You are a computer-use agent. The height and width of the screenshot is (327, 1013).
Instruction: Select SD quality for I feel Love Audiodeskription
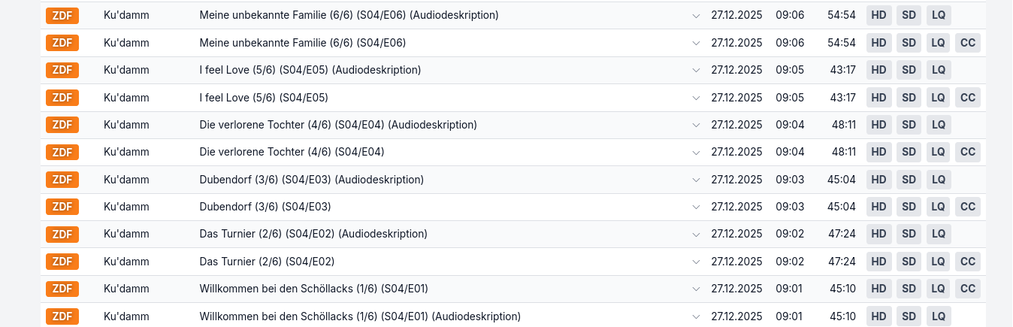909,70
